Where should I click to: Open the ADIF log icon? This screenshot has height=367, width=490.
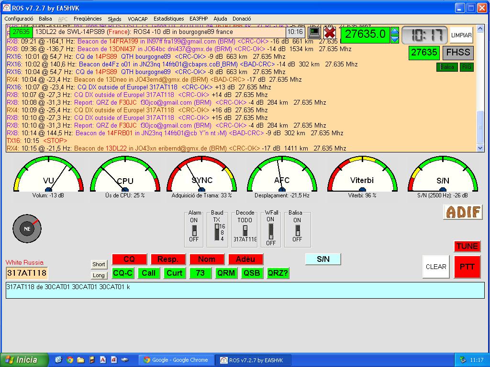463,212
